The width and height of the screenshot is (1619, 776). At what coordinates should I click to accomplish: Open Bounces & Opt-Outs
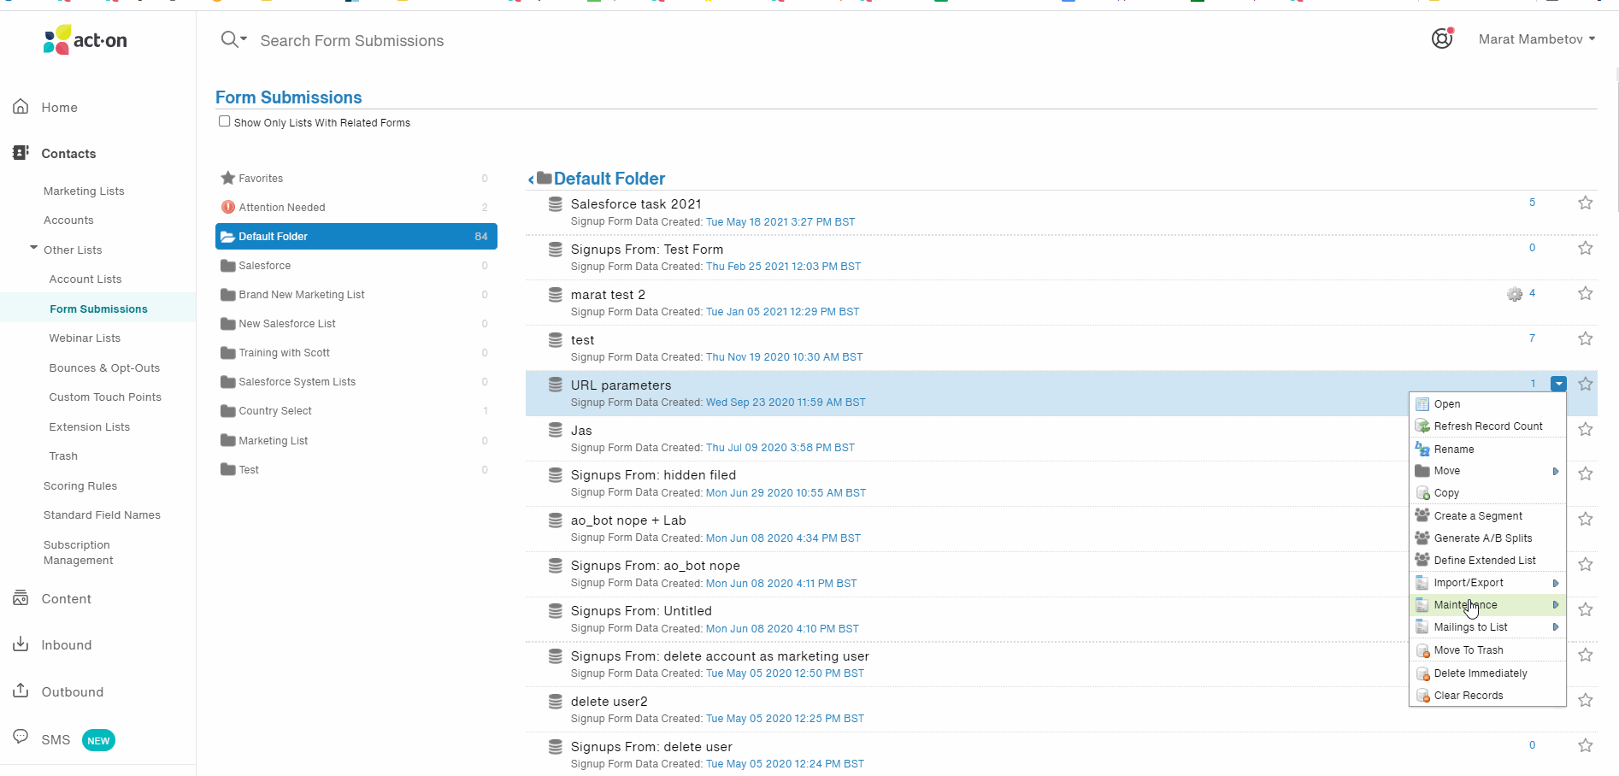coord(104,368)
